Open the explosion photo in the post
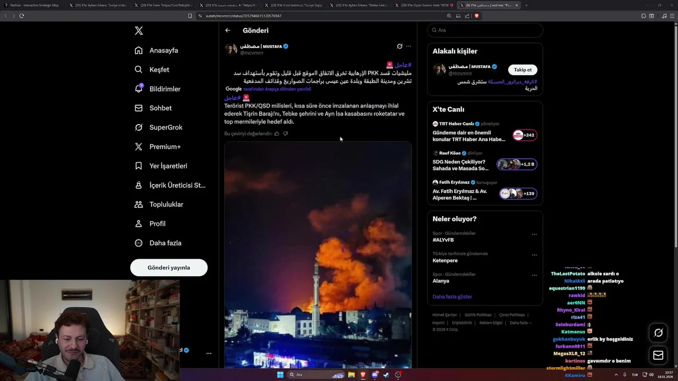The height and width of the screenshot is (381, 678). coord(318,255)
